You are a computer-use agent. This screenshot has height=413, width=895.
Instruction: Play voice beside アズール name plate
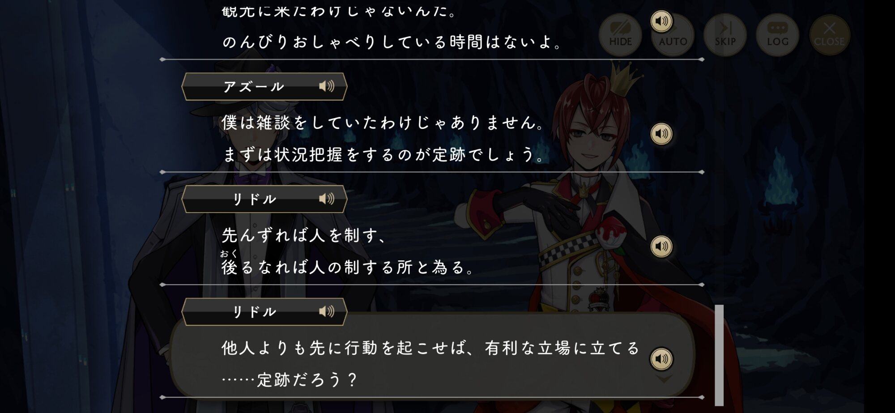point(327,86)
